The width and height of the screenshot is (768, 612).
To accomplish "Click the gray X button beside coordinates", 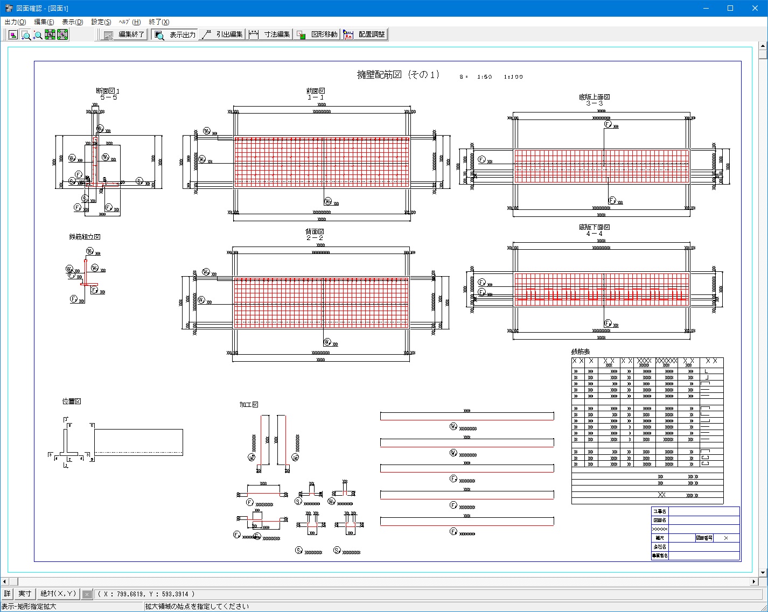I will point(87,594).
